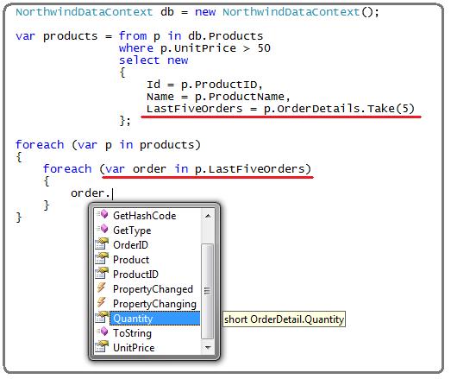The width and height of the screenshot is (451, 379).
Task: Click the PropertyChanging event lightning icon
Action: coord(101,303)
